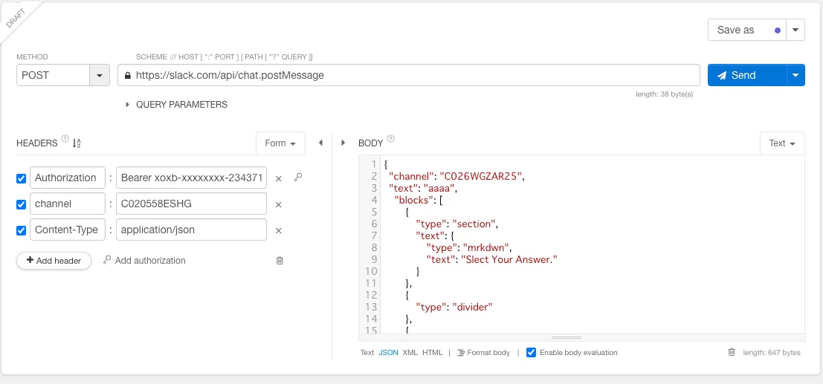The width and height of the screenshot is (823, 384).
Task: Expand the QUERY PARAMETERS section
Action: [127, 105]
